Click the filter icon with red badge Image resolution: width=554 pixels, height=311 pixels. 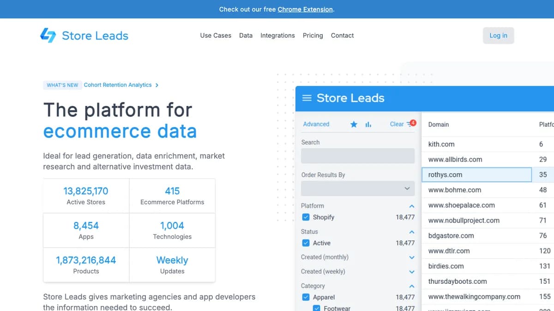(x=411, y=123)
